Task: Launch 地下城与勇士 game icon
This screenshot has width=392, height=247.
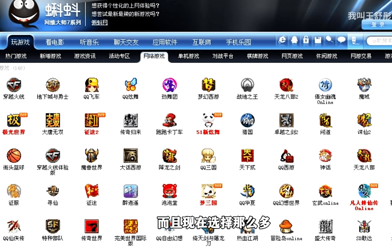Action: (x=53, y=85)
